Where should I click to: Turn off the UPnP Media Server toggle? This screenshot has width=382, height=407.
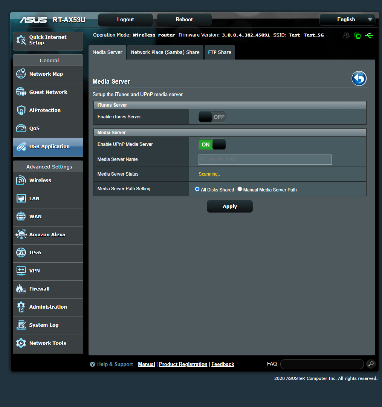212,144
